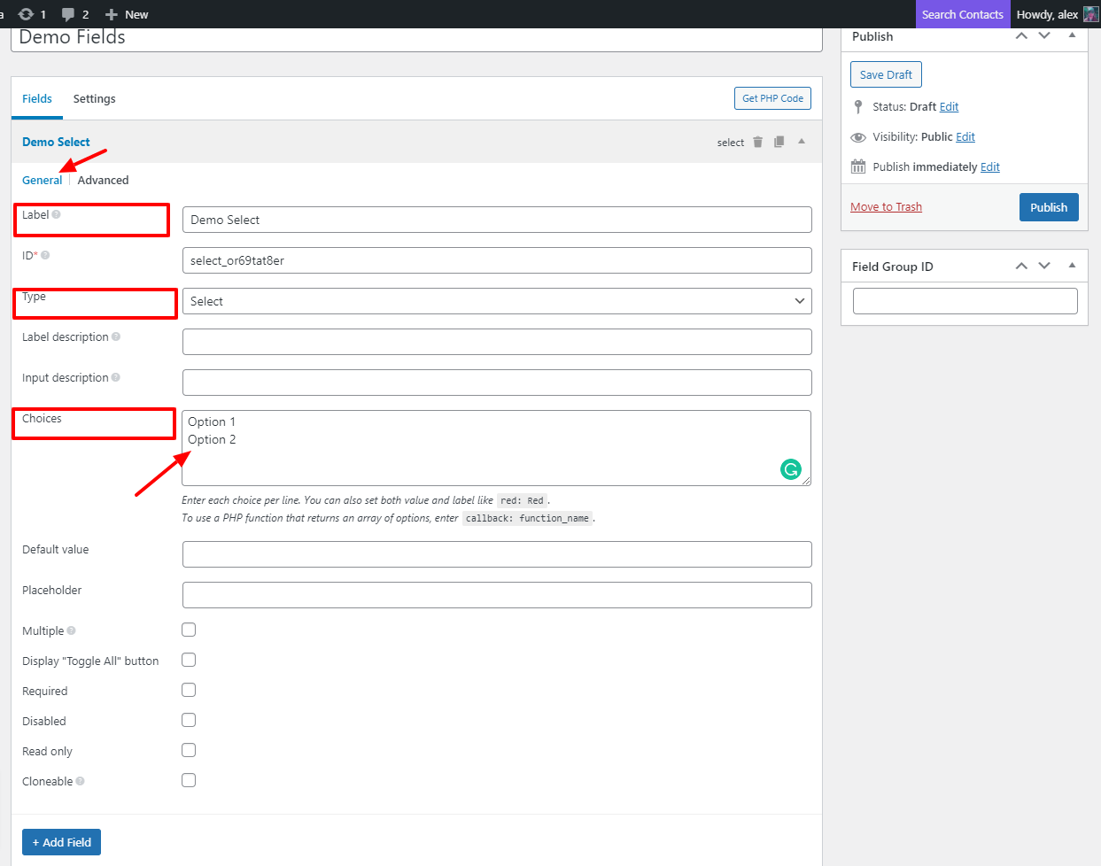
Task: Click the help icon next to Cloneable
Action: (81, 782)
